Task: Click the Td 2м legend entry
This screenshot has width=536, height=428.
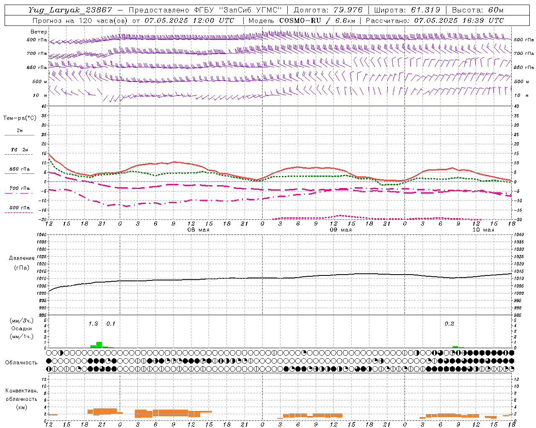Action: coord(19,150)
